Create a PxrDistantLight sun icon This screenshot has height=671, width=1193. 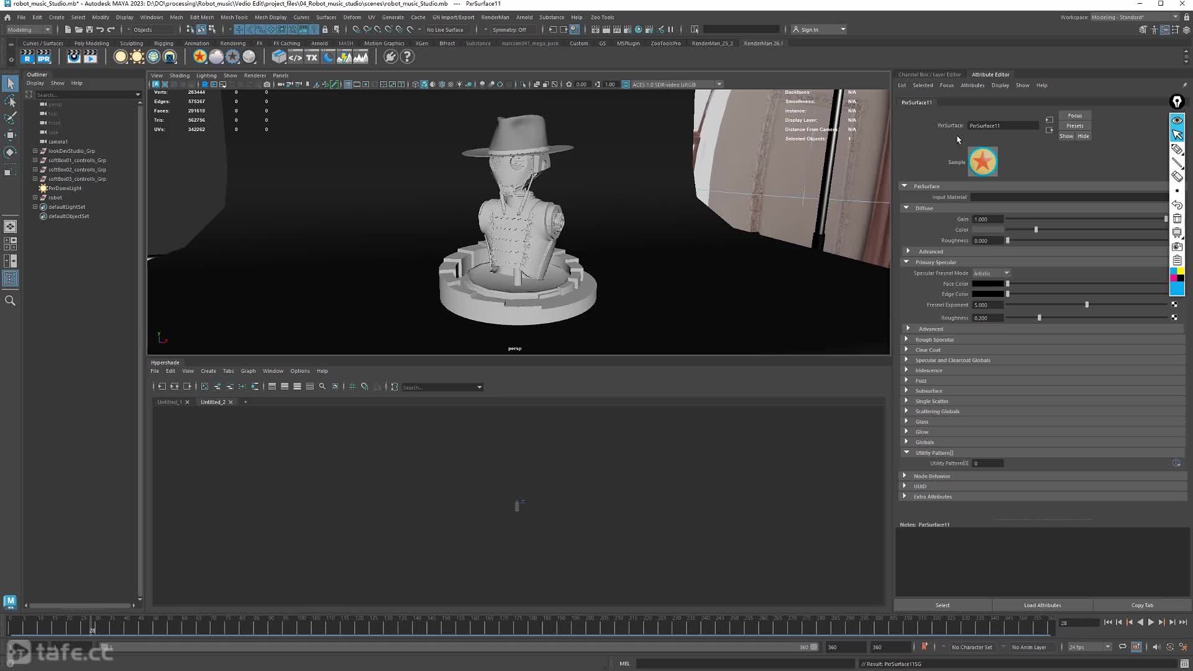pos(137,57)
